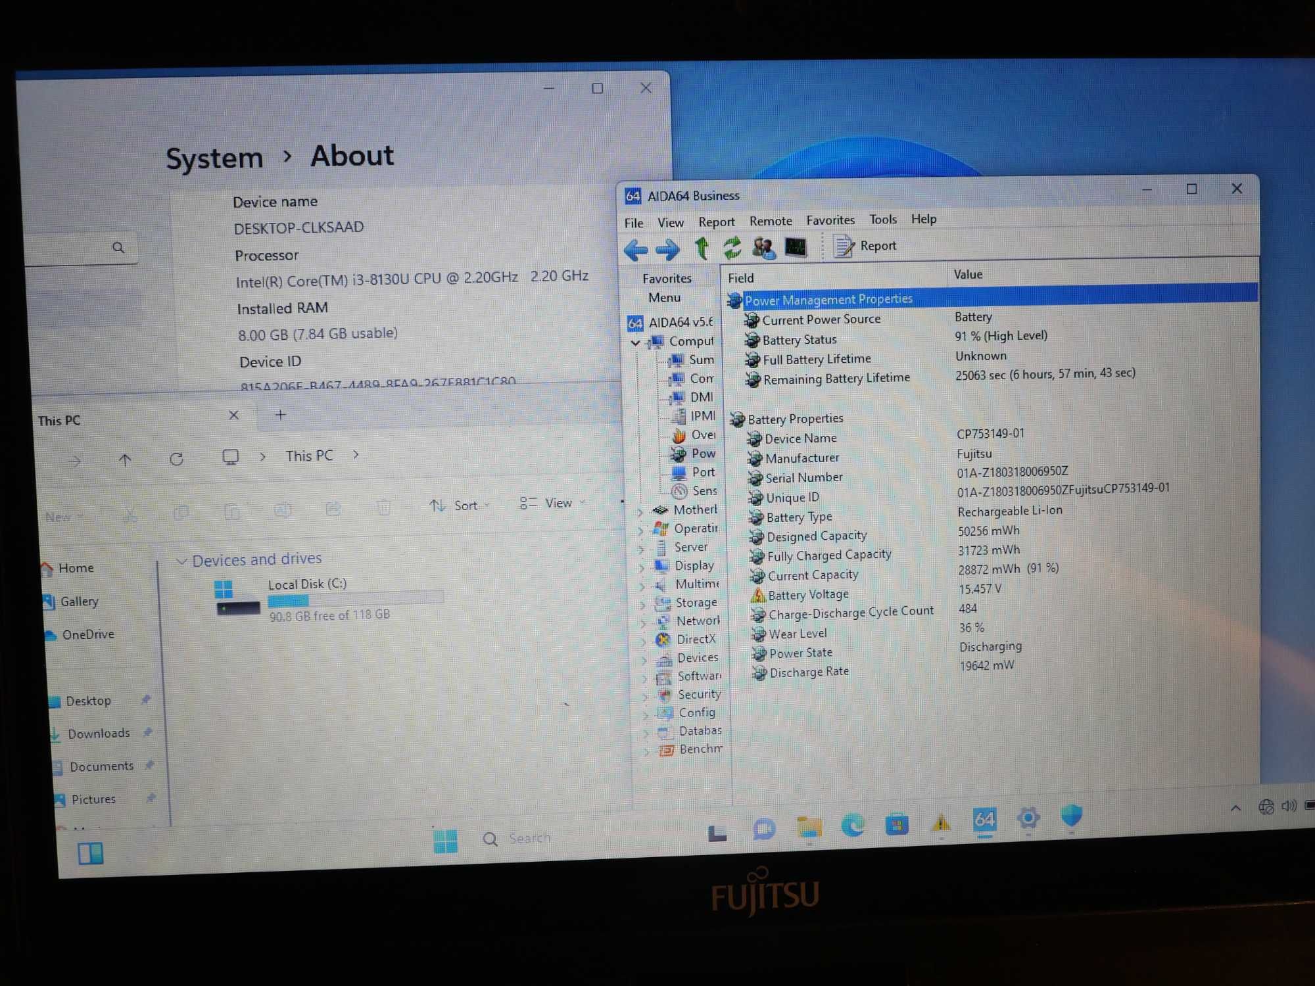Select the DMI tree item
The height and width of the screenshot is (986, 1315).
[691, 397]
